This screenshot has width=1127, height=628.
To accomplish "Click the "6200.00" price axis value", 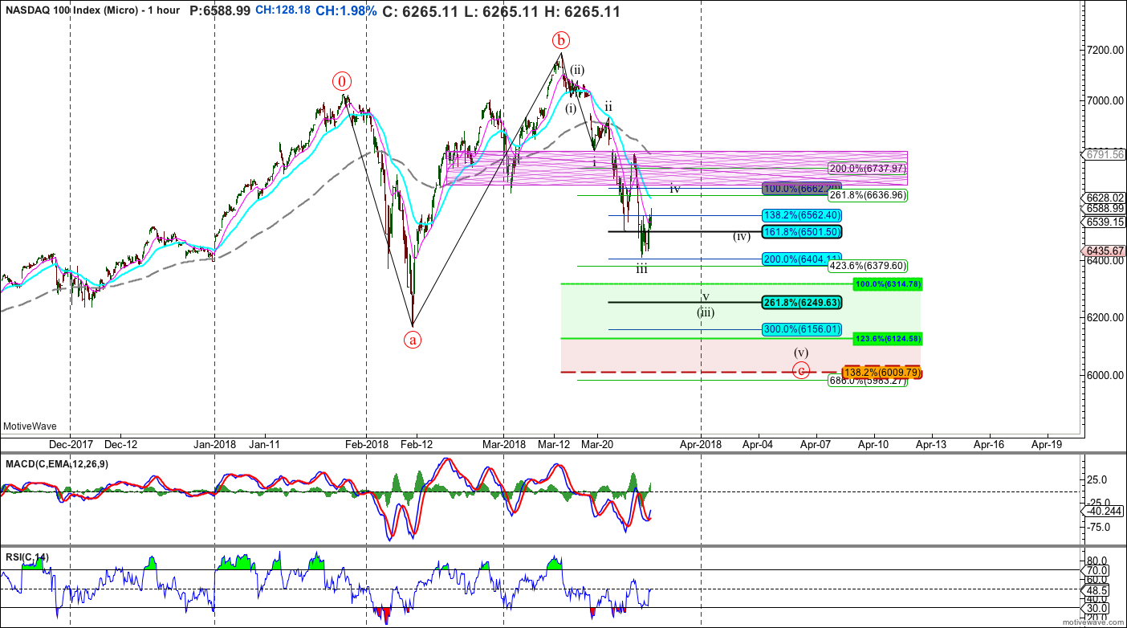I will point(1104,318).
